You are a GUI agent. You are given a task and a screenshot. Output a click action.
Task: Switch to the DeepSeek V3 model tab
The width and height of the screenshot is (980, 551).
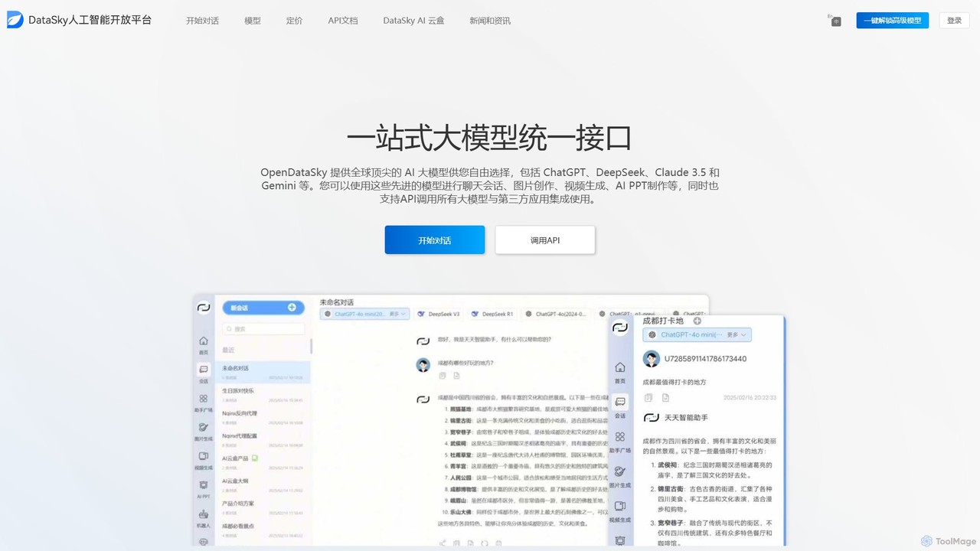(x=438, y=314)
